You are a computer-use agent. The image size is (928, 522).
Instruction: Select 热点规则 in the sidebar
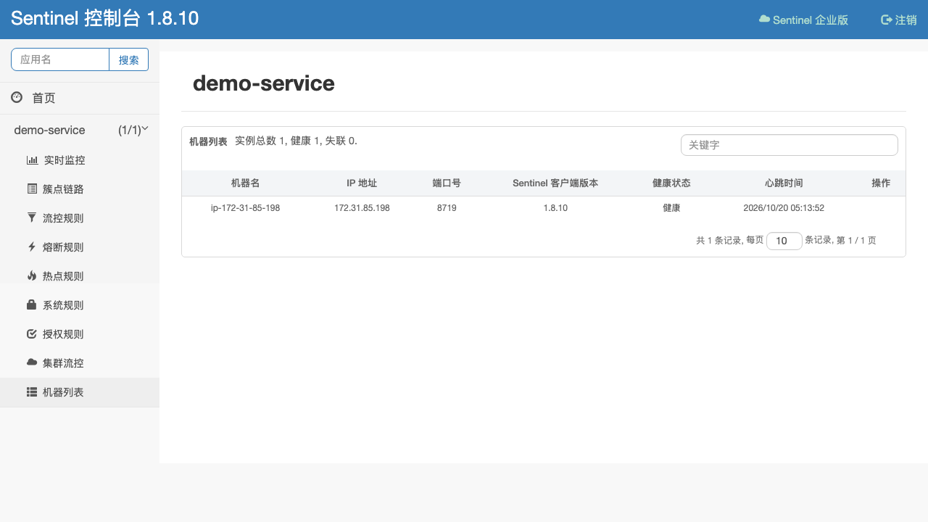pyautogui.click(x=80, y=276)
